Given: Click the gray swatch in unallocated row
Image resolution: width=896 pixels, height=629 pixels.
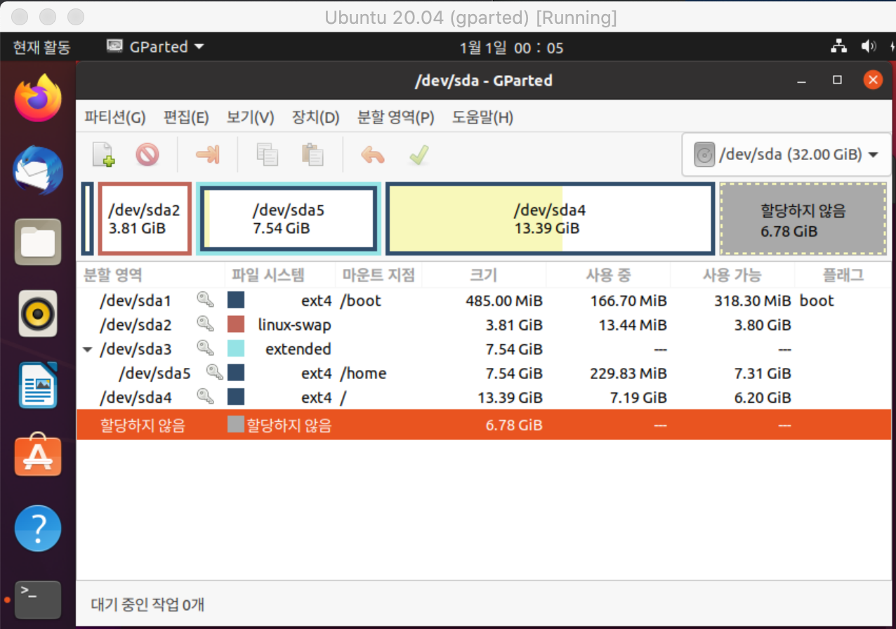Looking at the screenshot, I should 236,425.
